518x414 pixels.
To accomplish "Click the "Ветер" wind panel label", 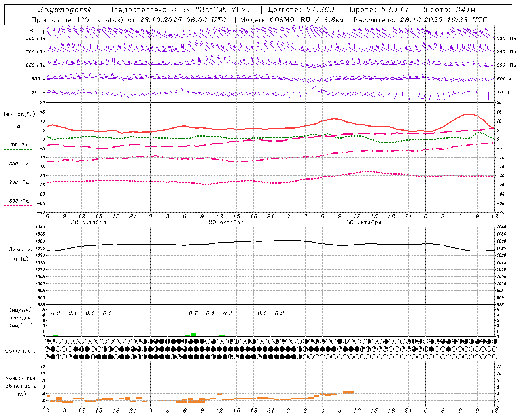I will 37,31.
